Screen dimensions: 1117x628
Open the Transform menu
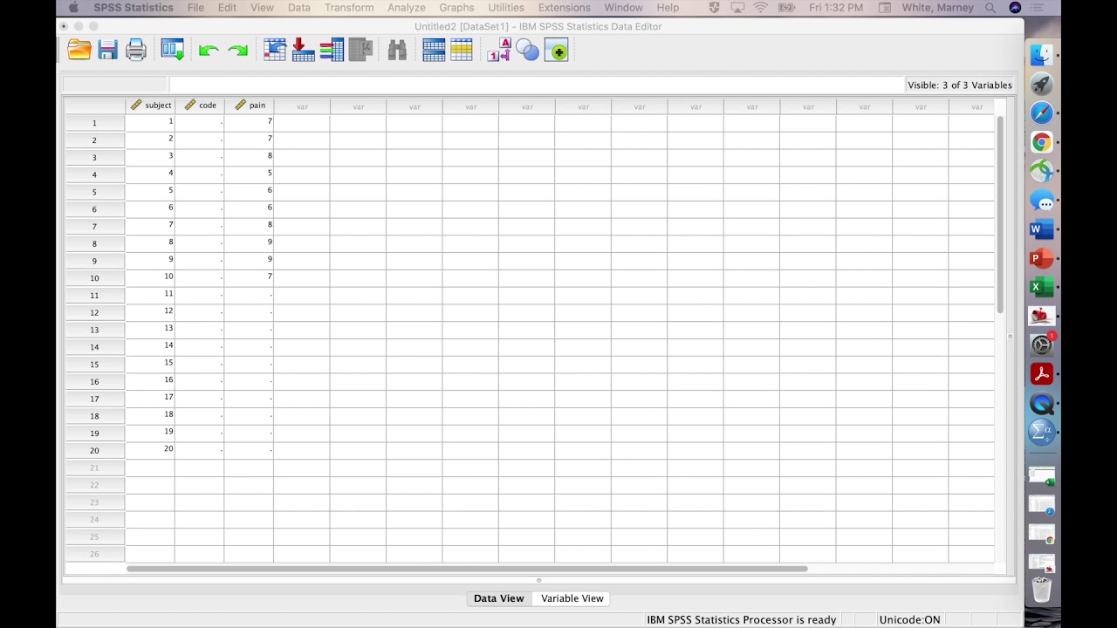point(348,8)
